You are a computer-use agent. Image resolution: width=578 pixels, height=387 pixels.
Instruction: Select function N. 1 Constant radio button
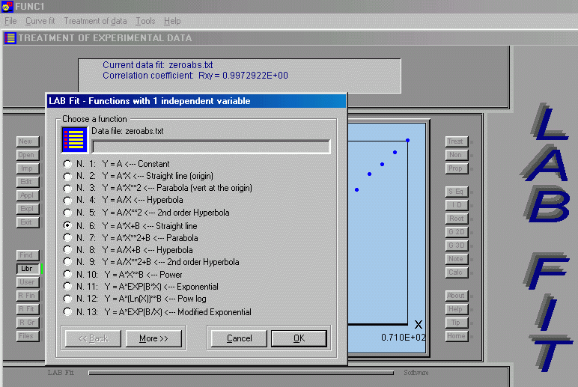68,164
